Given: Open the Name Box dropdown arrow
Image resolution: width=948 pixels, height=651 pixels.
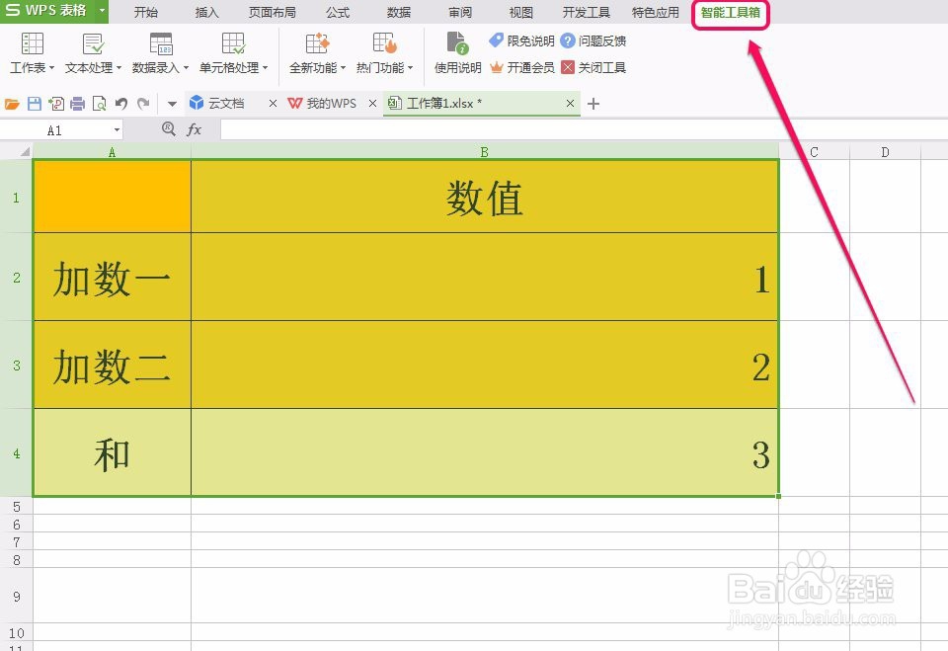Looking at the screenshot, I should click(x=117, y=129).
